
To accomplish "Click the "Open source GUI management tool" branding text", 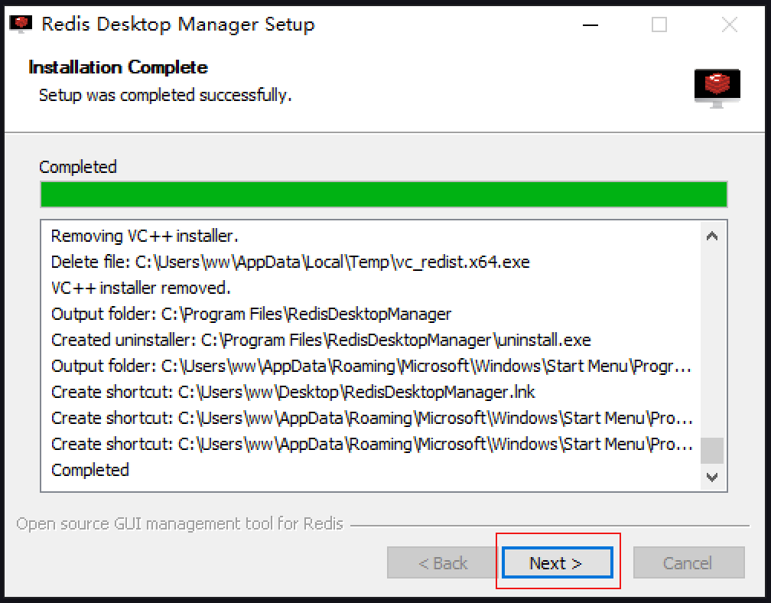I will pos(180,525).
